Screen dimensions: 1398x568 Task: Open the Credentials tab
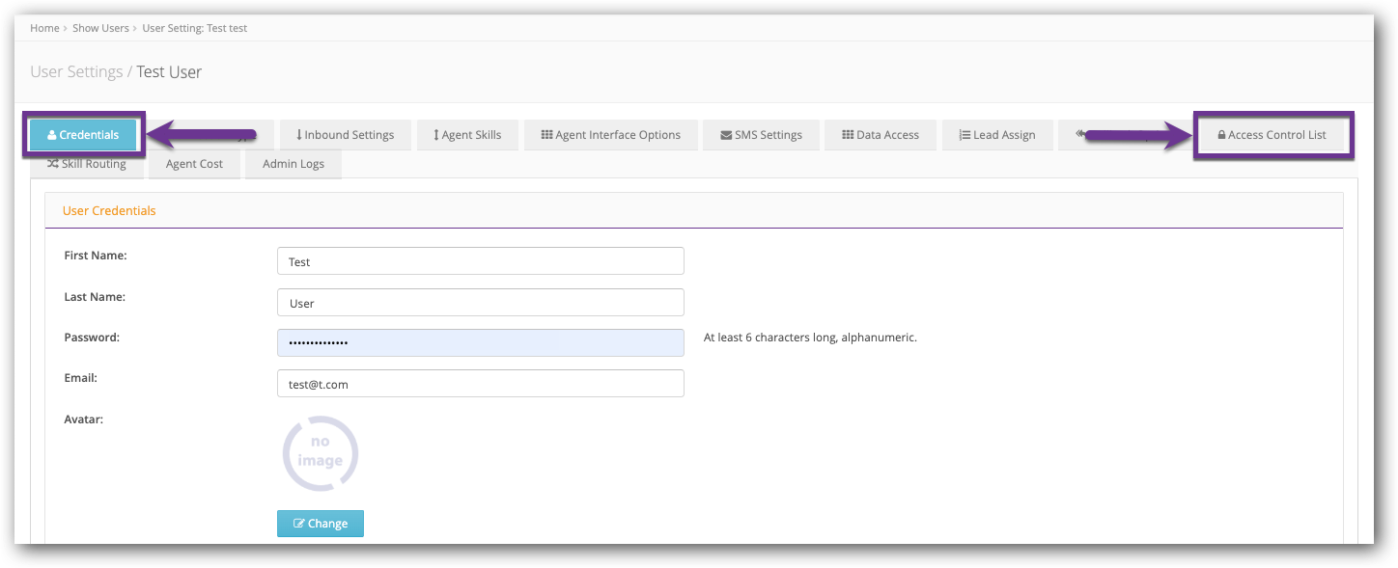(x=83, y=135)
